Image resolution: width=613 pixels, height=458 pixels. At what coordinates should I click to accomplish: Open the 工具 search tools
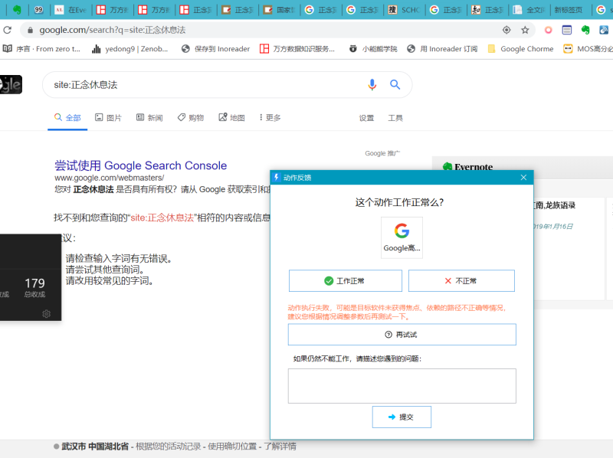(x=395, y=118)
